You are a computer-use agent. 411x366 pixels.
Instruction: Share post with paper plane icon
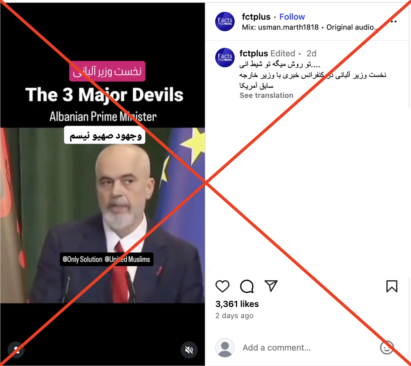(x=271, y=286)
